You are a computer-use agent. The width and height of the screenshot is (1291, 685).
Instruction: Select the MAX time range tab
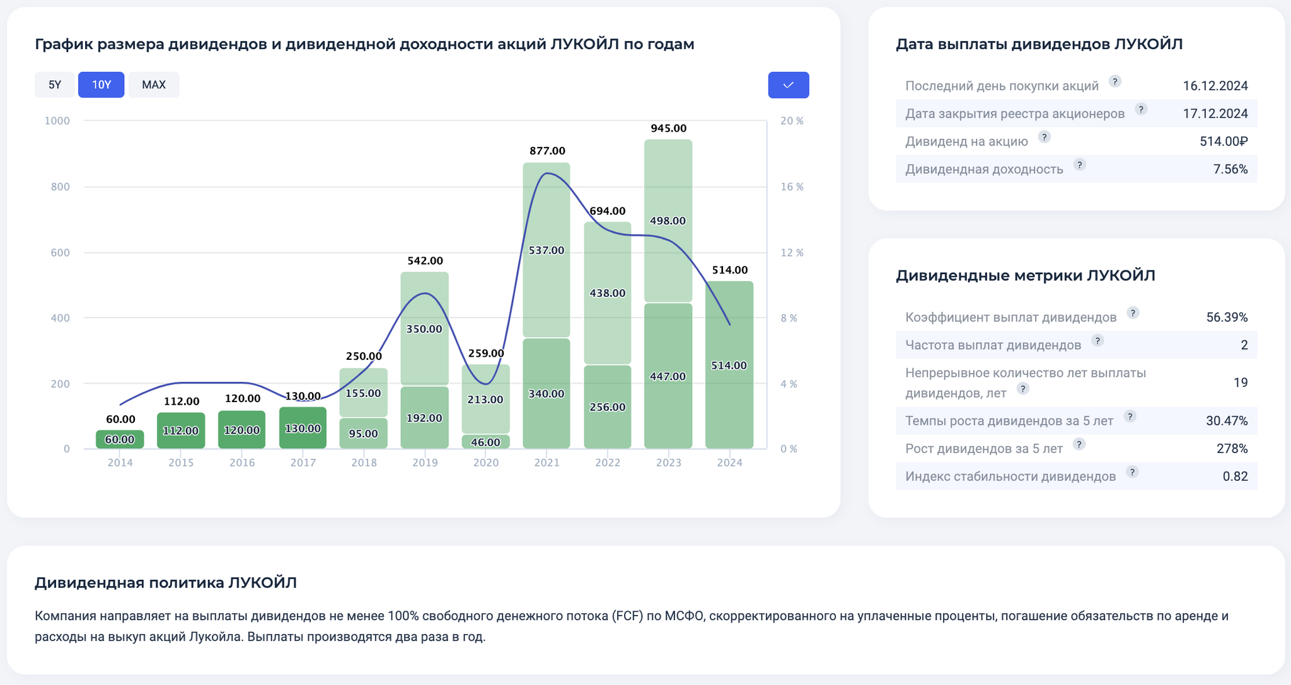154,85
